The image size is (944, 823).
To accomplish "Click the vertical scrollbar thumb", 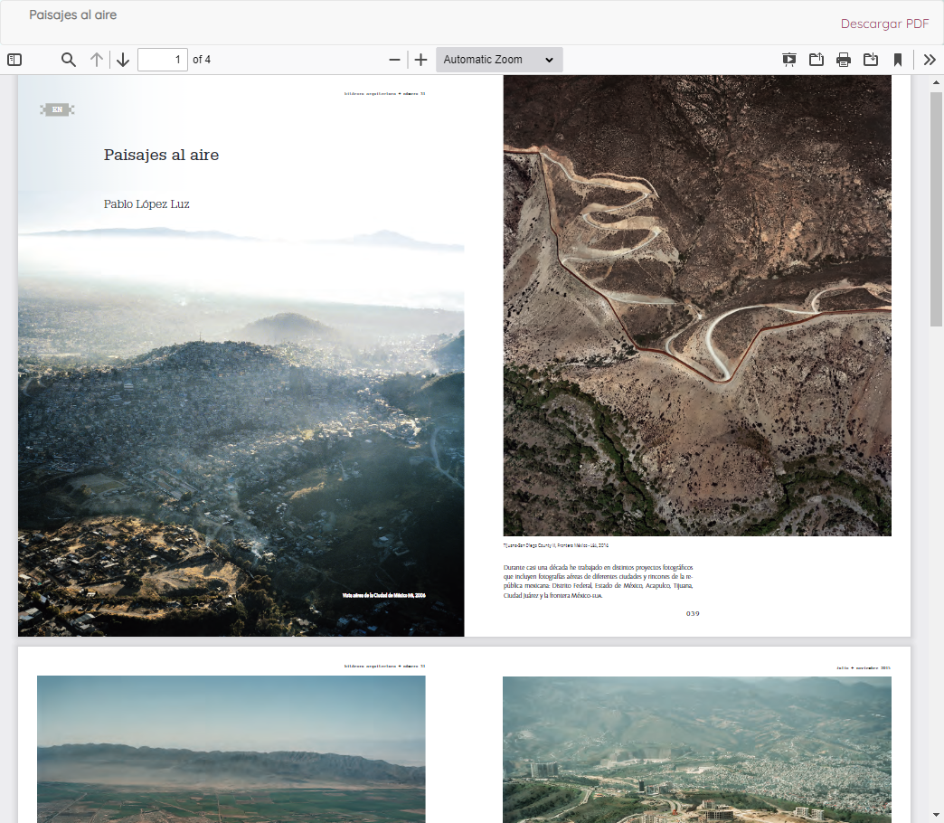I will (x=936, y=209).
